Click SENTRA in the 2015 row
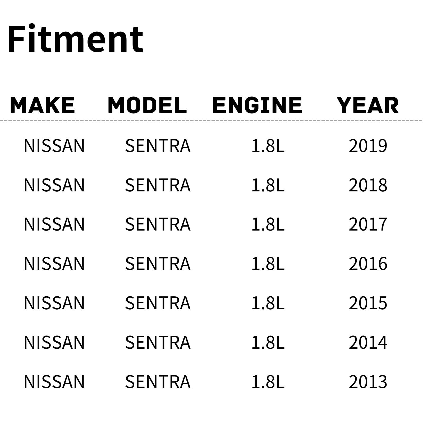423x423 pixels. click(158, 303)
